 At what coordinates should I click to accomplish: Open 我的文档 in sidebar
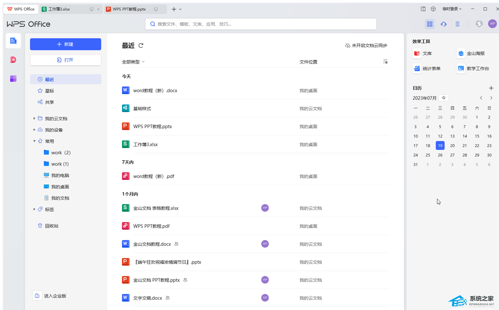(x=56, y=198)
